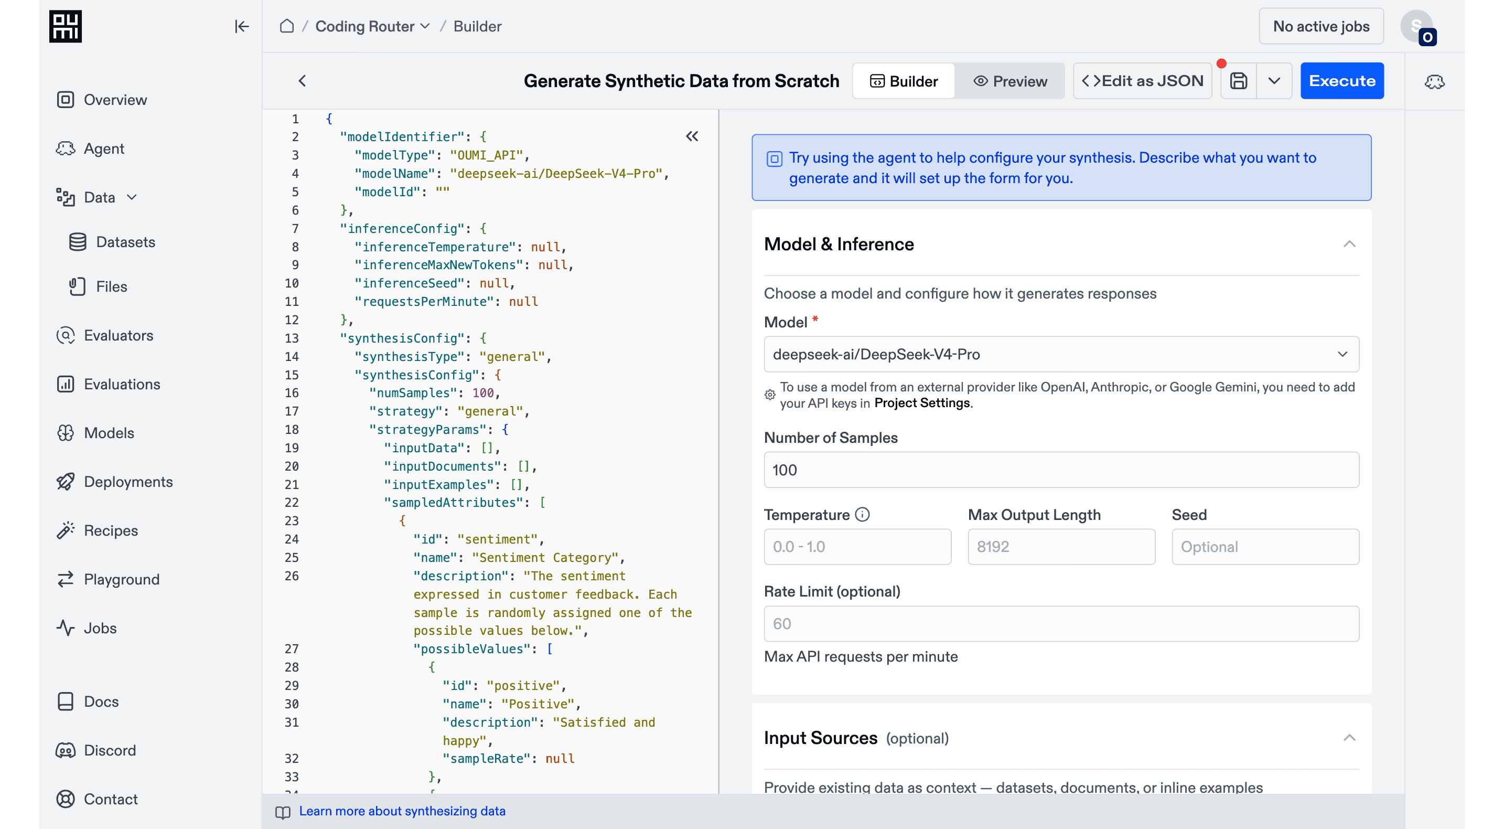Collapse the left sidebar
1504x829 pixels.
tap(241, 26)
